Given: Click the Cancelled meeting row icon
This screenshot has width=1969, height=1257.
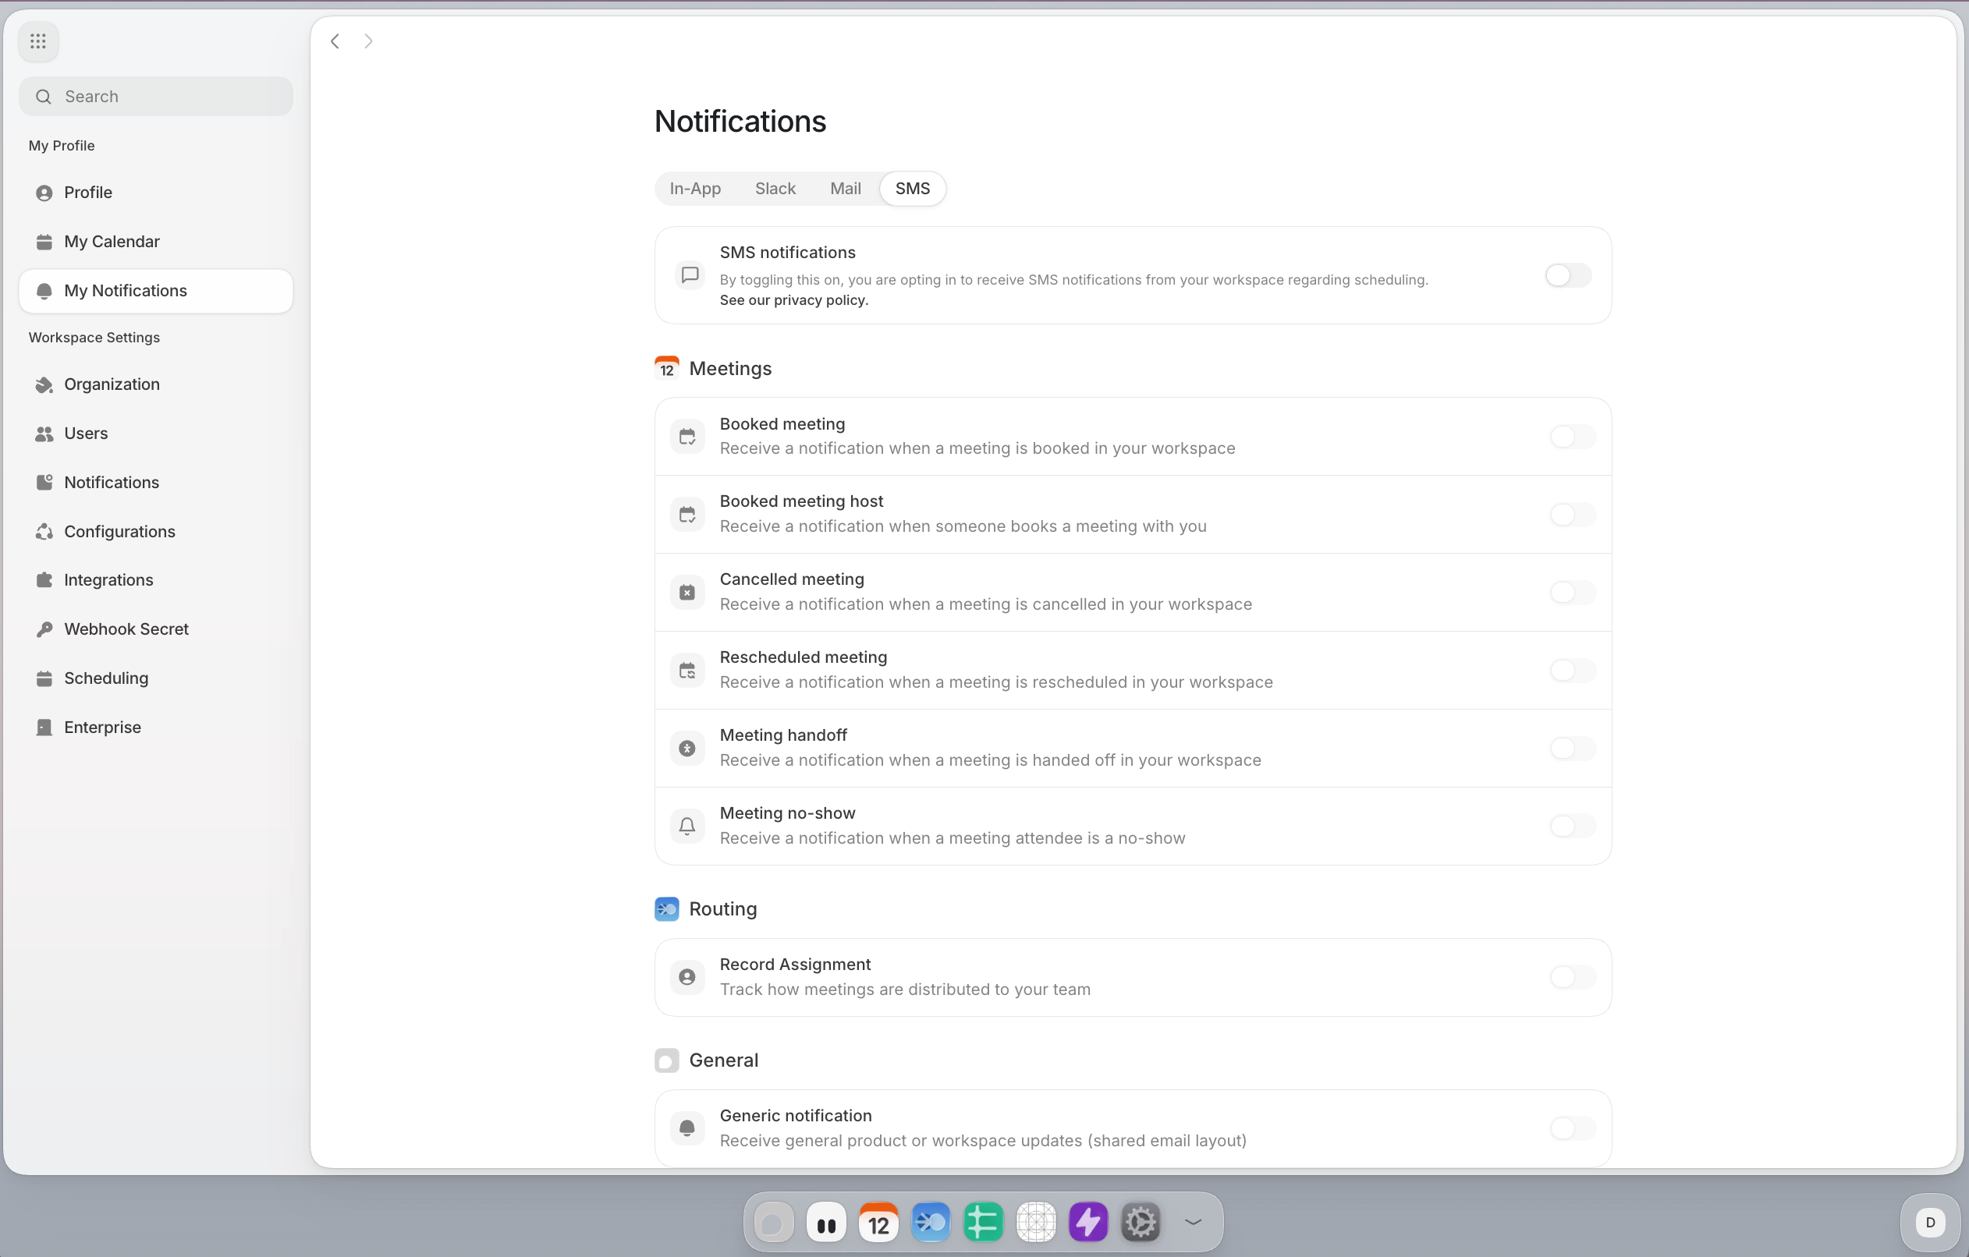Looking at the screenshot, I should tap(688, 593).
